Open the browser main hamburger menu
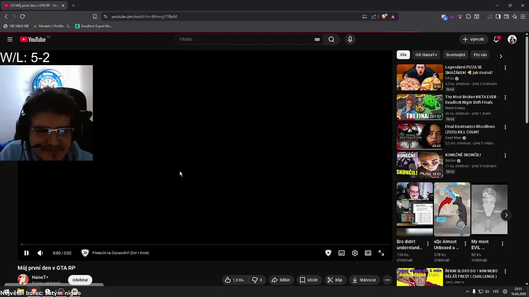 [523, 16]
